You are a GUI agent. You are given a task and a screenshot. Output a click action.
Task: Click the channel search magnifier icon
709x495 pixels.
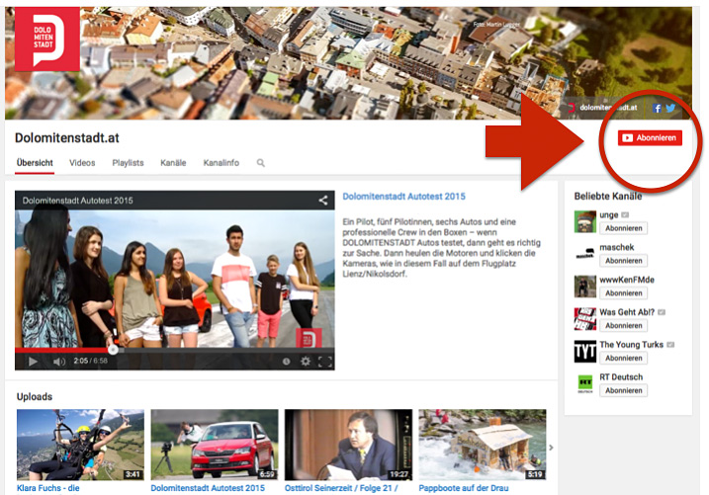tap(260, 163)
